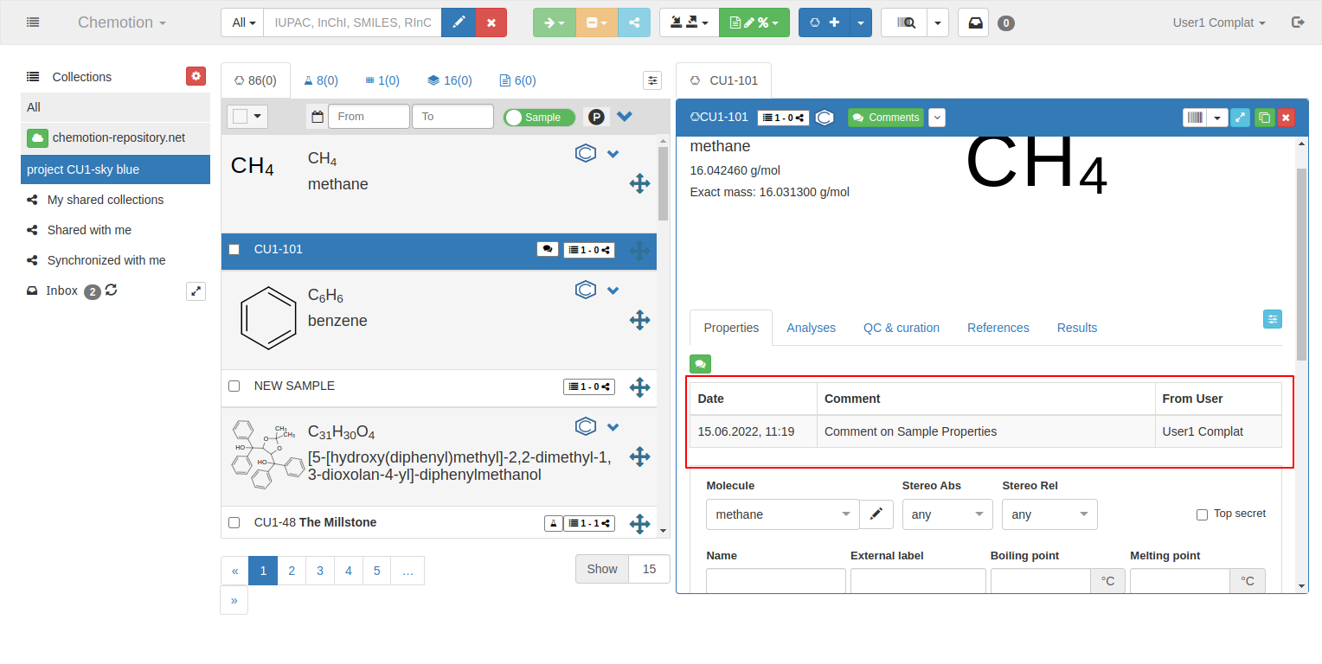Switch to the Analyses tab

(811, 328)
